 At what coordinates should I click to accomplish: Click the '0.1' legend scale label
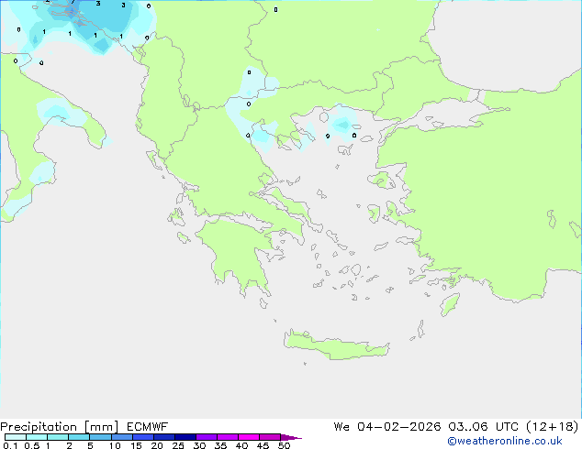pyautogui.click(x=10, y=445)
